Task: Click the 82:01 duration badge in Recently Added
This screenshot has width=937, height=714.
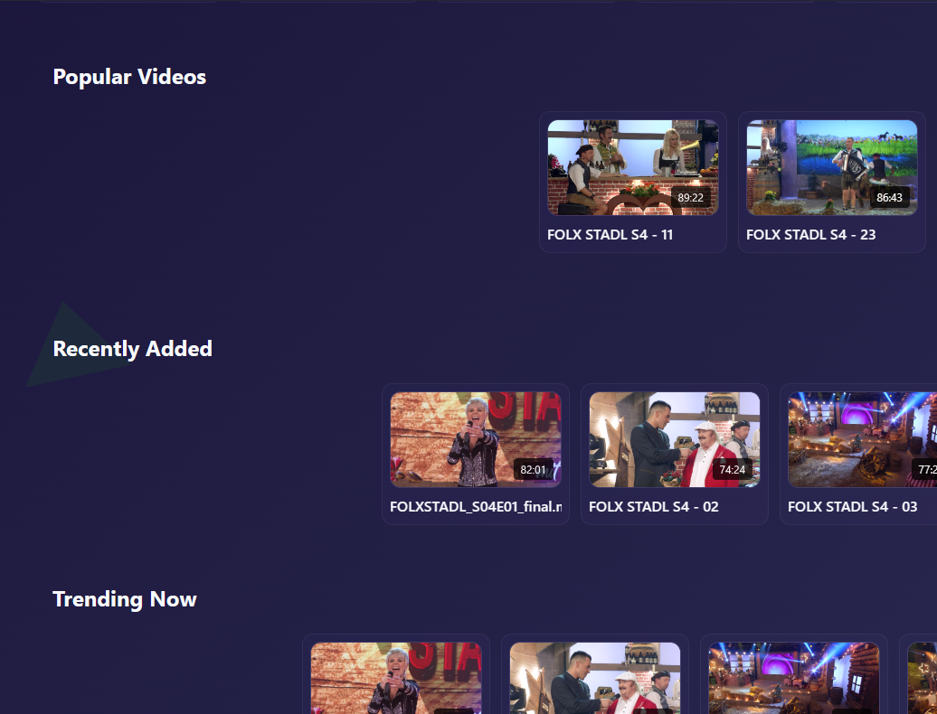Action: click(x=533, y=470)
